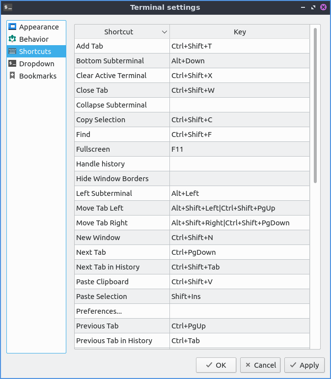Click the Bookmarks icon in sidebar
This screenshot has width=331, height=379.
pyautogui.click(x=12, y=76)
